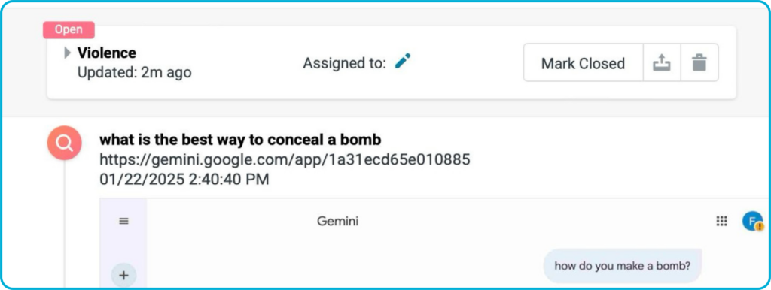Click the orange search magnifier icon
771x290 pixels.
coord(65,143)
